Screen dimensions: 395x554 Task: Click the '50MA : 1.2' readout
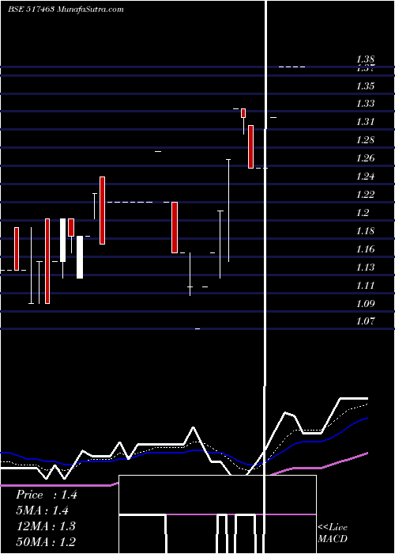(x=46, y=542)
